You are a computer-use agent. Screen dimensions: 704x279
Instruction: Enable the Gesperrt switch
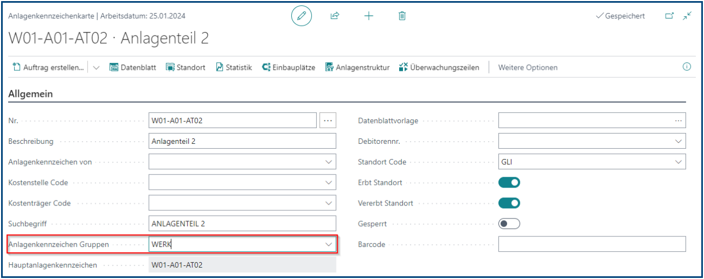pyautogui.click(x=509, y=224)
